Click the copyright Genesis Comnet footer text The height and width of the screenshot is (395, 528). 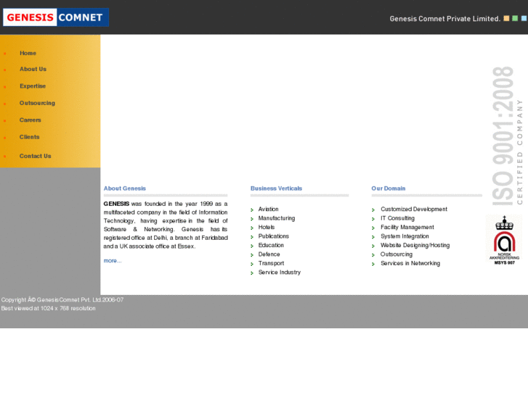(62, 300)
